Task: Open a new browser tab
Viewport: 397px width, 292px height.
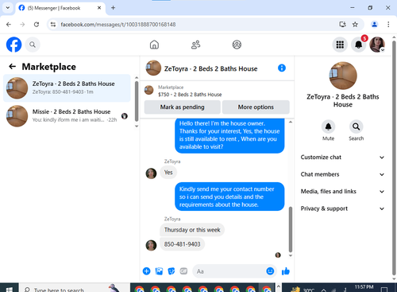Action: pos(113,8)
